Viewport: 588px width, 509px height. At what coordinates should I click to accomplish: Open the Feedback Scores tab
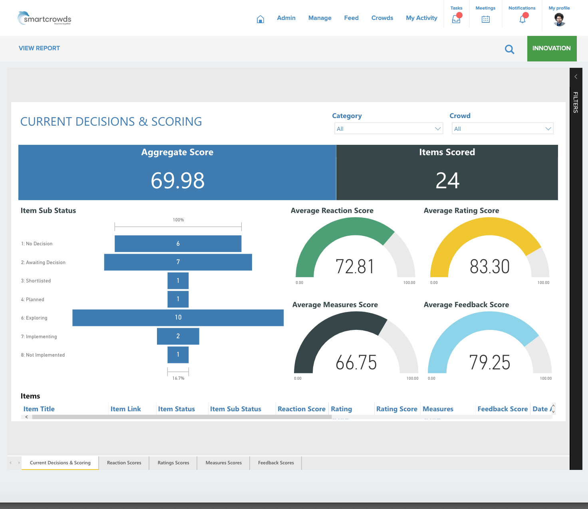click(276, 463)
